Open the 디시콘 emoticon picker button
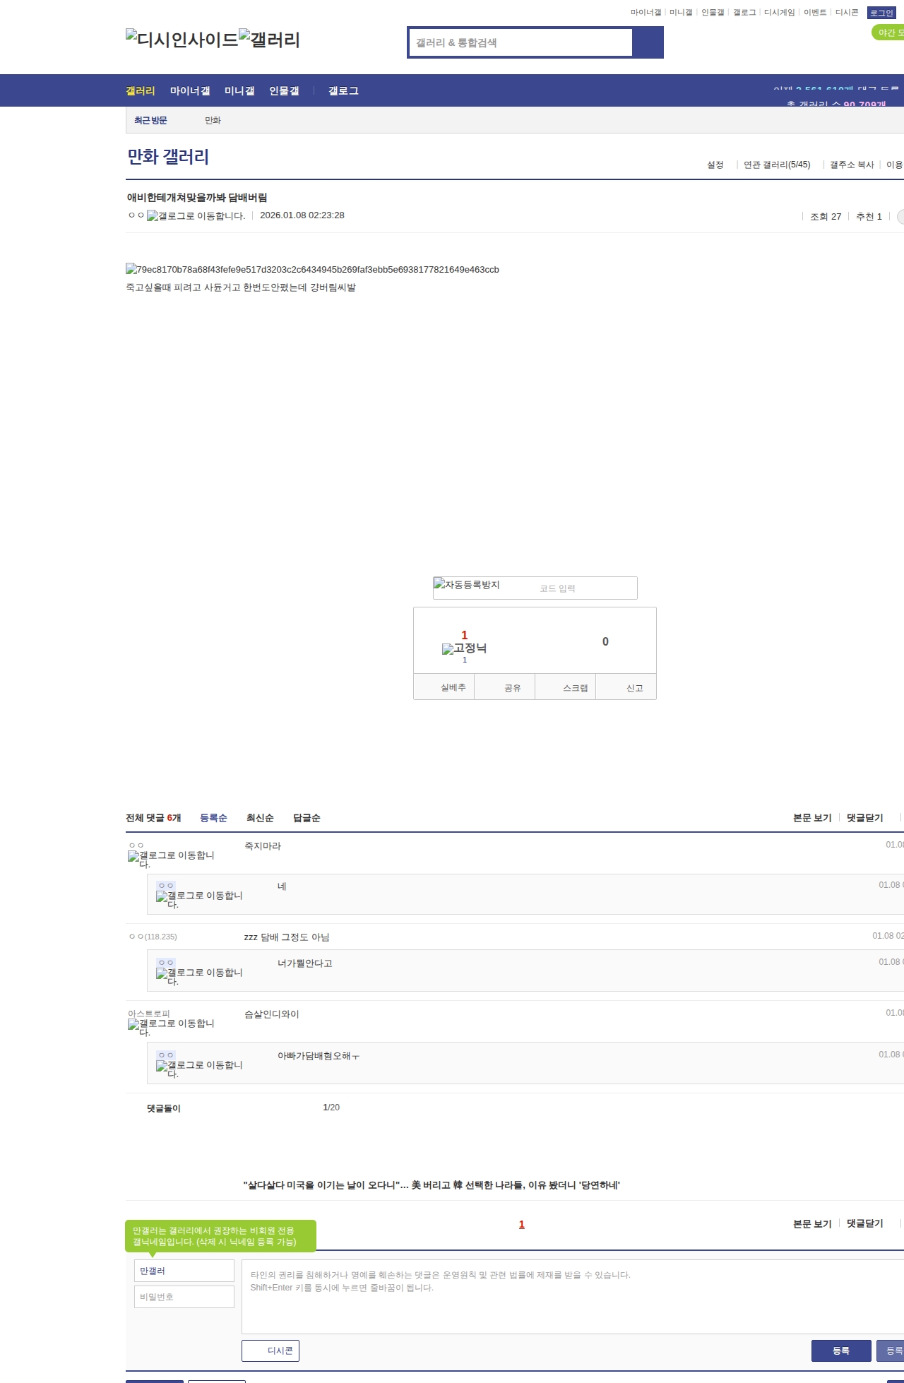Screen dimensions: 904x1383 [270, 1351]
